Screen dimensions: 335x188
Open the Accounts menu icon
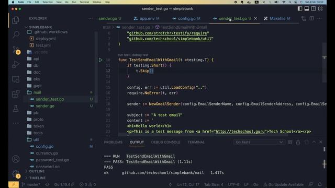point(16,159)
